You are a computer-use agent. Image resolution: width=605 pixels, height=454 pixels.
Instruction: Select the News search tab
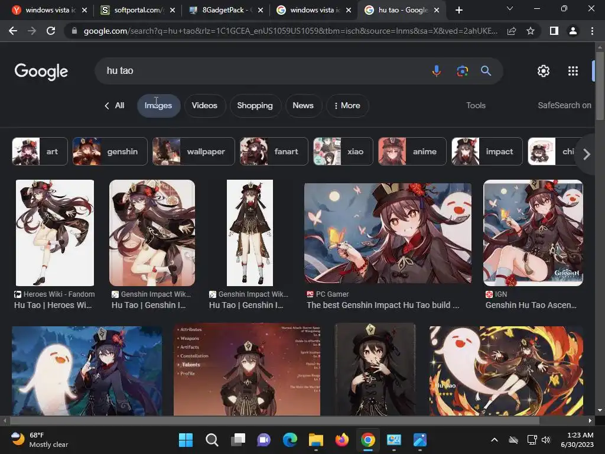(303, 105)
